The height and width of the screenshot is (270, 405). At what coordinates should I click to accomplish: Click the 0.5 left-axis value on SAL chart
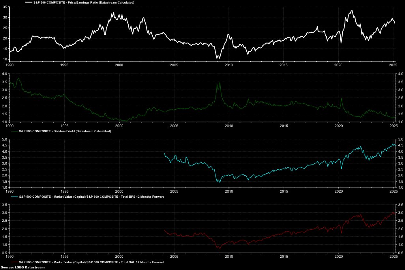[4, 253]
